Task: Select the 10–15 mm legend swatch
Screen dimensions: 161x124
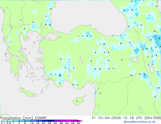Action: [x=34, y=121]
